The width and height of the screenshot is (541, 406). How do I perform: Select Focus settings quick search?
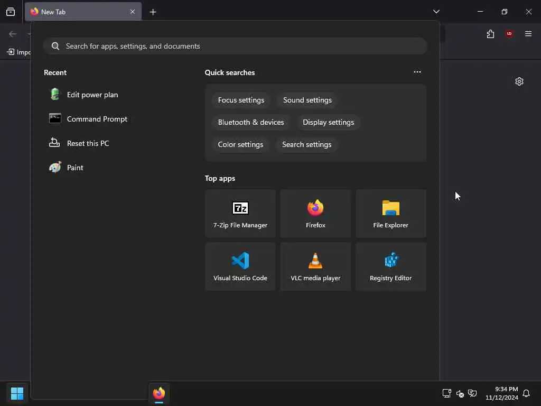(x=241, y=100)
